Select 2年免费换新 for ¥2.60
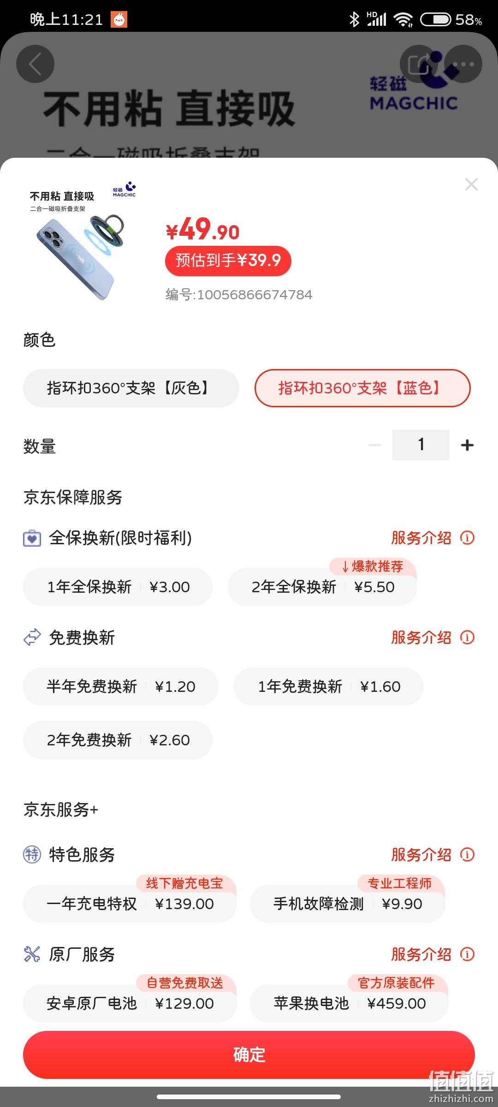498x1107 pixels. (x=118, y=740)
